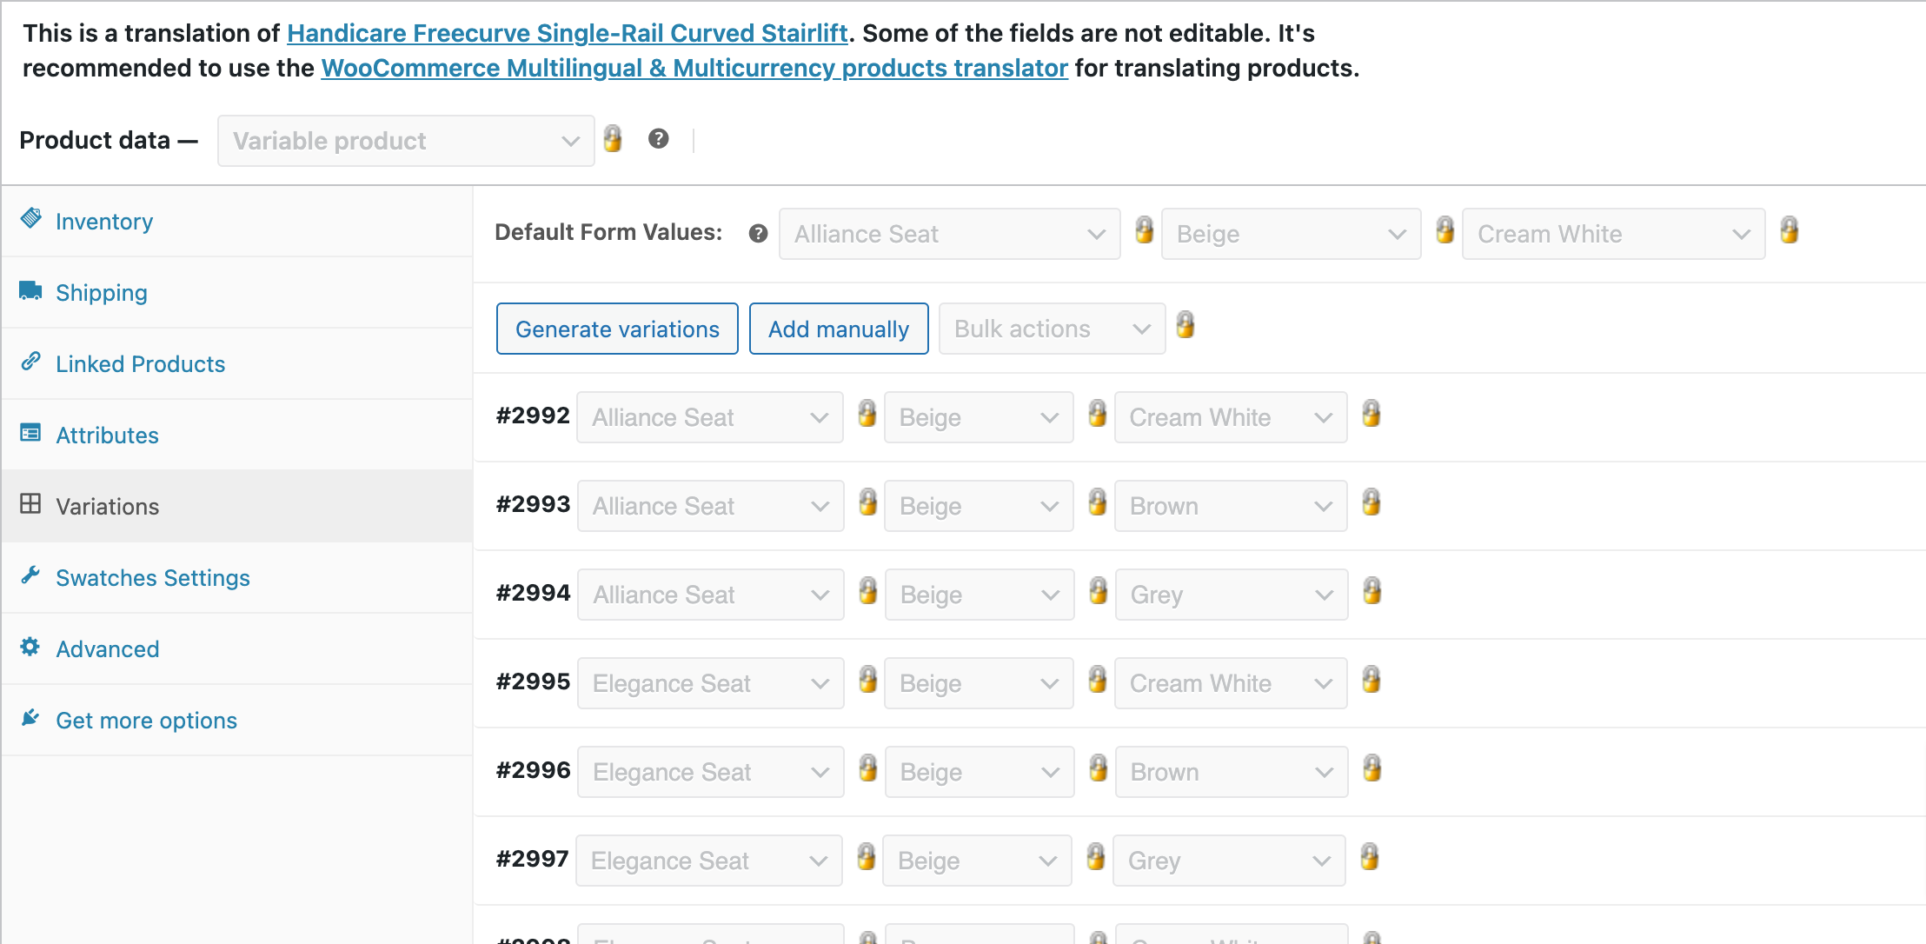Click the lock icon after #2994 Alliance Seat

pos(867,591)
